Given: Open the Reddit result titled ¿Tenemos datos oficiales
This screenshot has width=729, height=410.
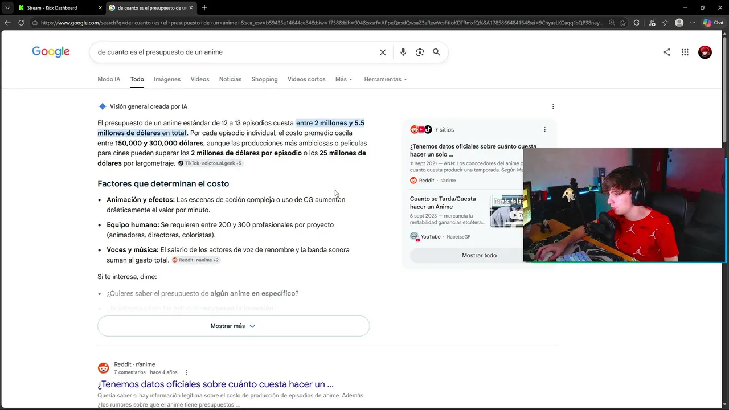Looking at the screenshot, I should tap(215, 384).
